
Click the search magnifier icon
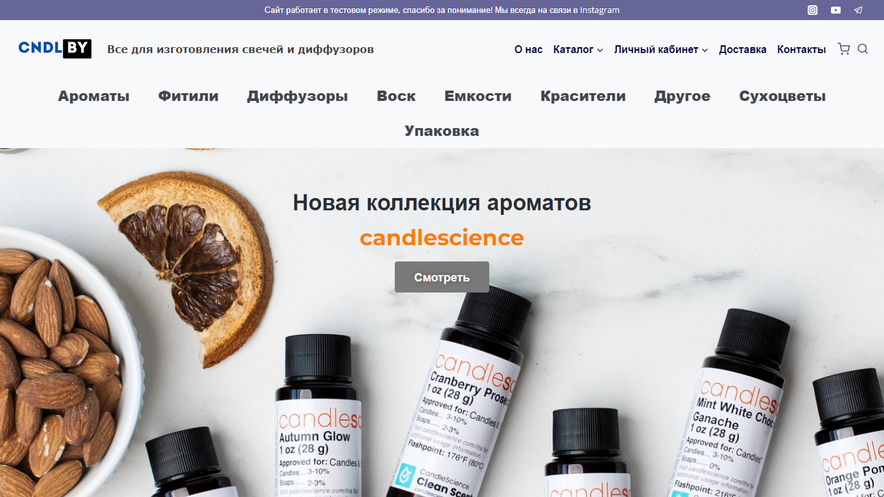coord(863,49)
